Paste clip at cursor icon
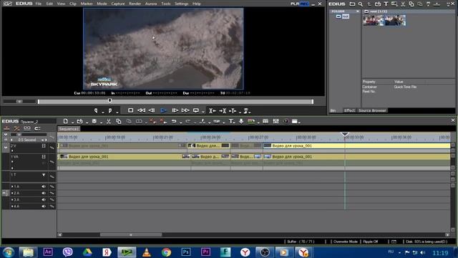 129,121
